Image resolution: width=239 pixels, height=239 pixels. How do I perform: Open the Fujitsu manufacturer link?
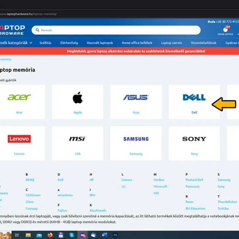click(62, 210)
